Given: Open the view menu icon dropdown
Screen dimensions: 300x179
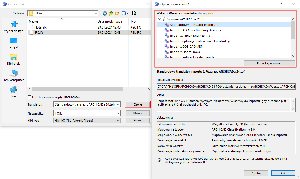Looking at the screenshot, I should pyautogui.click(x=125, y=13).
